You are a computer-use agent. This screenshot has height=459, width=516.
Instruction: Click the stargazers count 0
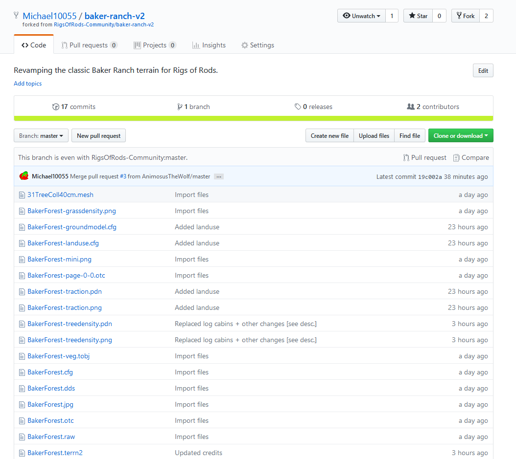point(439,16)
